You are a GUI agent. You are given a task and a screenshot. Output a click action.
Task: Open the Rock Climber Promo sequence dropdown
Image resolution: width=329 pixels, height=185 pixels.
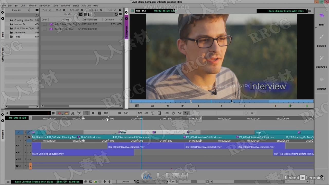[282, 11]
